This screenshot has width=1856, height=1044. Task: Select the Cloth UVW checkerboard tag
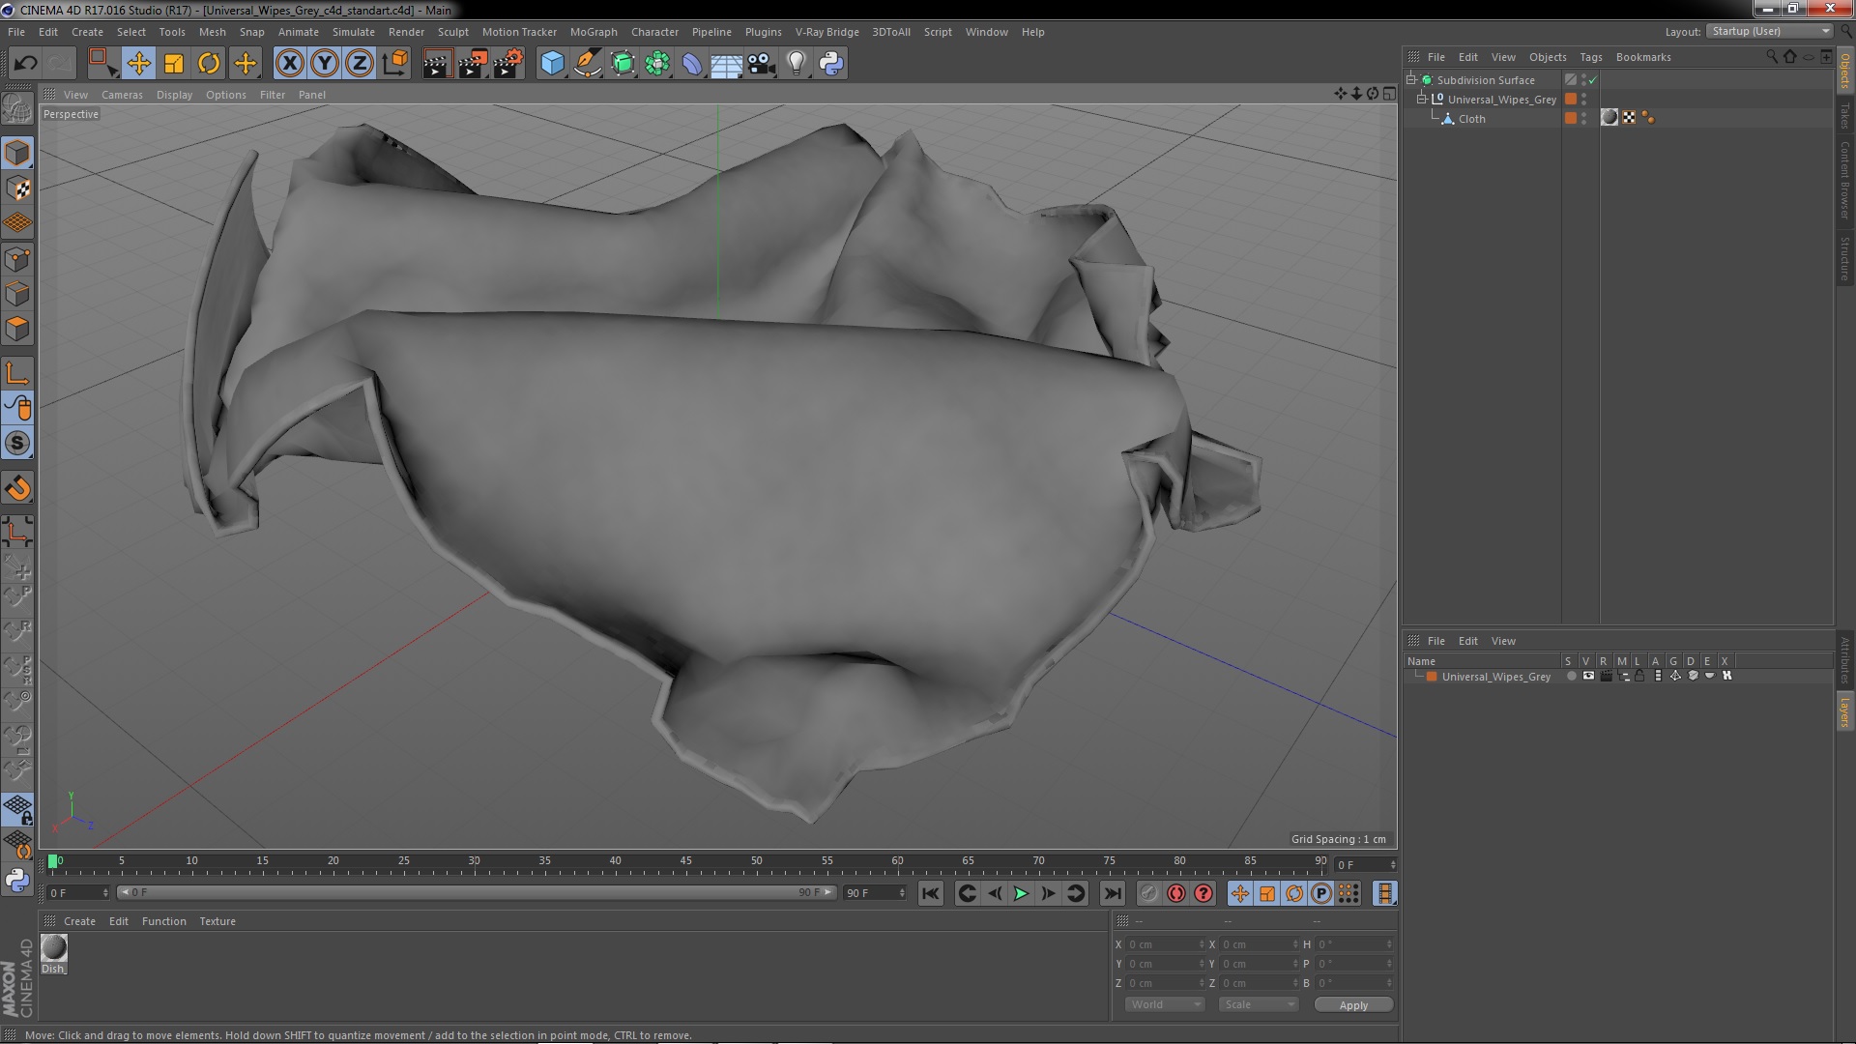[x=1629, y=118]
